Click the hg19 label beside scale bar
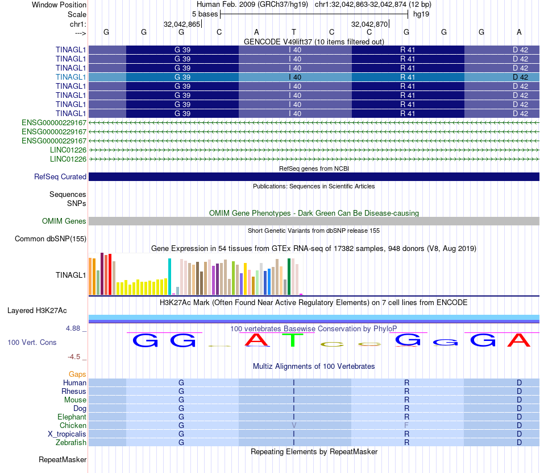This screenshot has height=473, width=540. pos(421,14)
